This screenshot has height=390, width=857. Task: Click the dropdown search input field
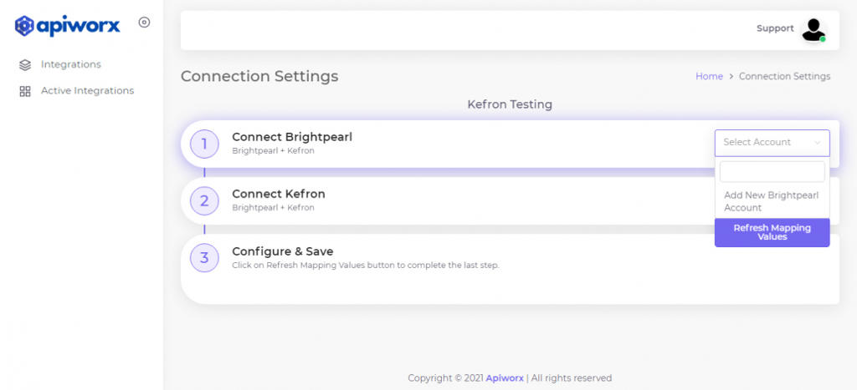pyautogui.click(x=772, y=171)
